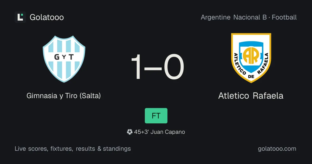312x164 pixels.
Task: Select the Atletico Rafaela team name
Action: [251, 96]
